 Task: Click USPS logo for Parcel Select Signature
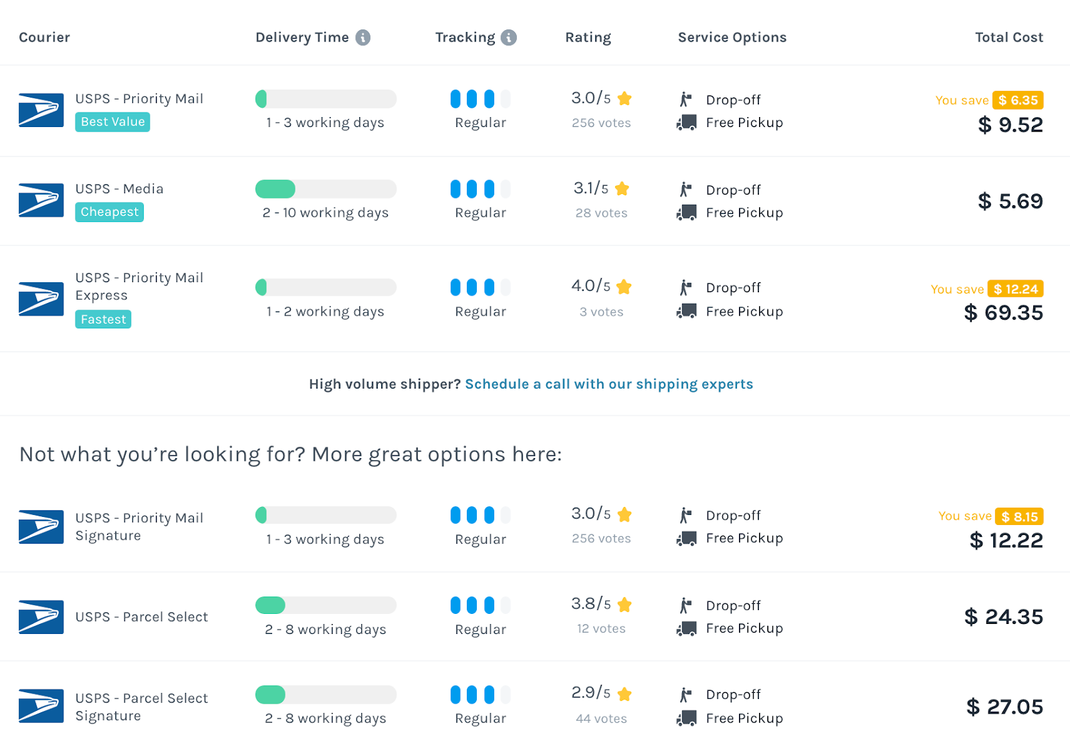pos(41,706)
